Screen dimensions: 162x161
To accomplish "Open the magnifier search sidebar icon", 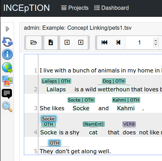I will 7,107.
